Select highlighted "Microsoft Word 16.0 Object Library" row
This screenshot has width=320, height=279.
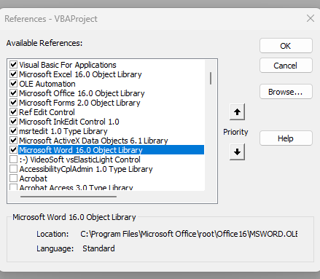(x=111, y=150)
